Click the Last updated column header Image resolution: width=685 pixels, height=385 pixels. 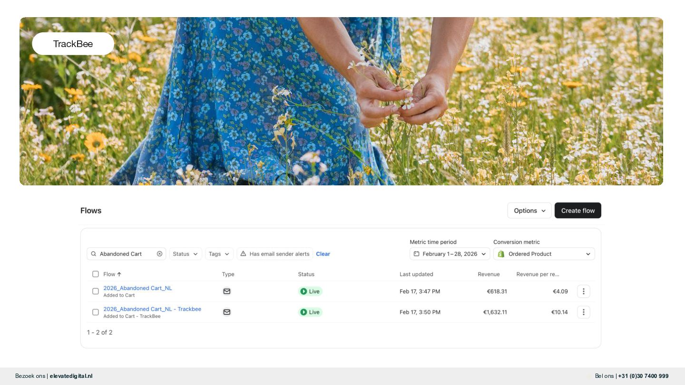tap(416, 274)
